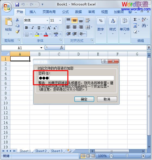Click the Fill down arrow icon
The width and height of the screenshot is (152, 160).
[x=135, y=26]
